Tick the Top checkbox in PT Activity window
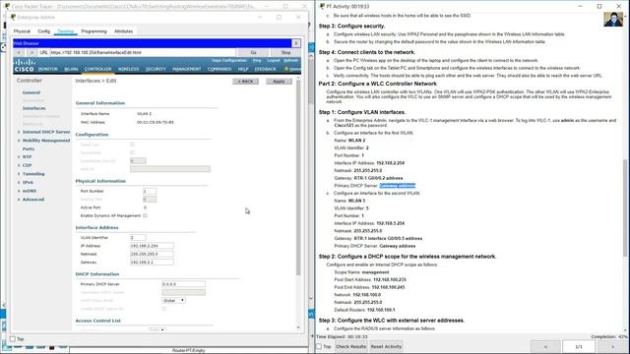The height and width of the screenshot is (354, 630). [319, 346]
